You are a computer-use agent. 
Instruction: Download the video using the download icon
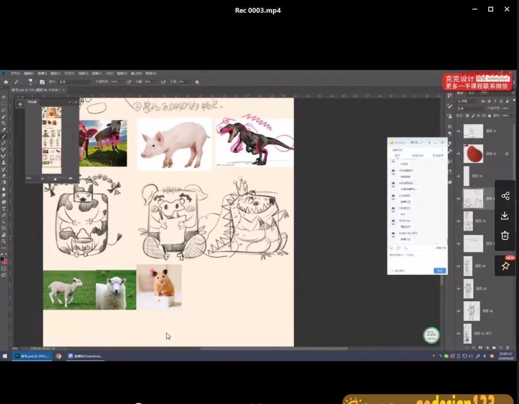[x=505, y=216]
